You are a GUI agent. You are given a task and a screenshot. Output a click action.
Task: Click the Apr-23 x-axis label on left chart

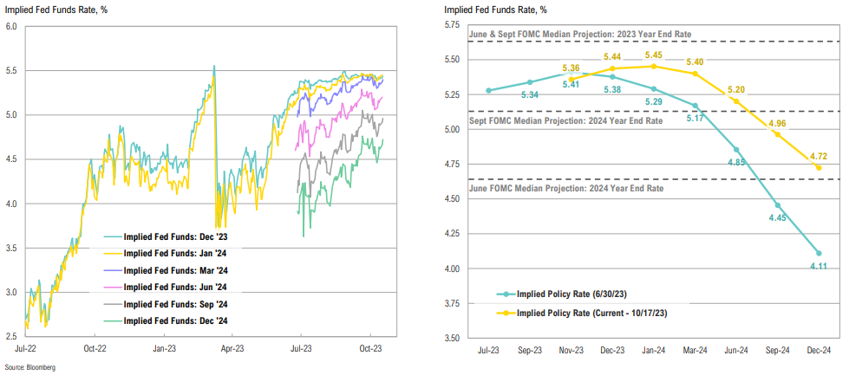click(228, 350)
